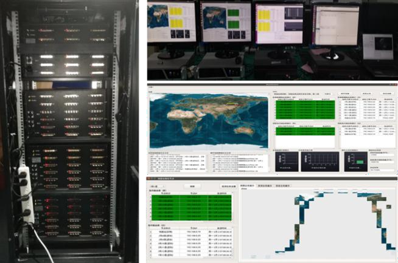This screenshot has height=263, width=398.
Task: Select the third tab above the tile map
Action: [282, 185]
